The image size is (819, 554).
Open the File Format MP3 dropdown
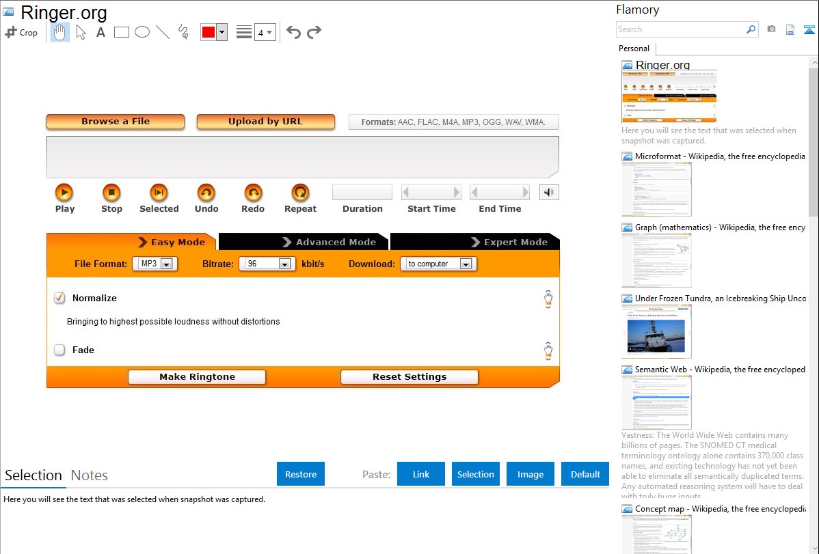[x=155, y=264]
